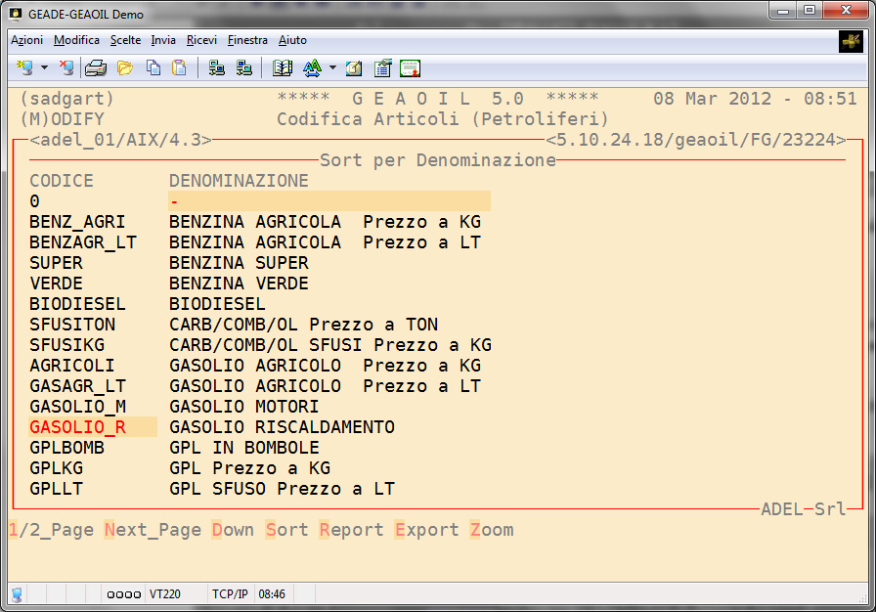The height and width of the screenshot is (612, 876).
Task: Click the notepad checklist toolbar icon
Action: click(x=382, y=68)
